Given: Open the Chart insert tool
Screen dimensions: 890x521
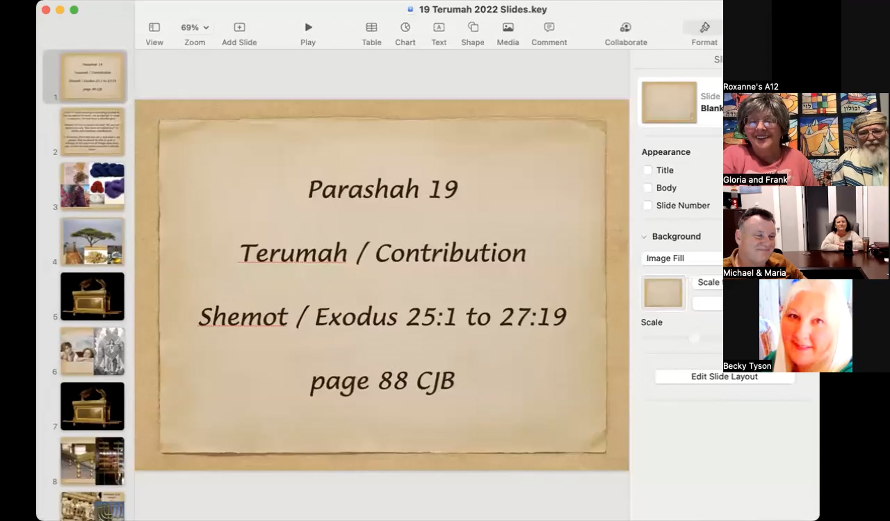Looking at the screenshot, I should [x=405, y=27].
